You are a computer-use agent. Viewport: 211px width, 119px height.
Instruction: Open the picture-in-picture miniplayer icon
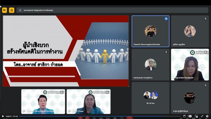coord(196,116)
